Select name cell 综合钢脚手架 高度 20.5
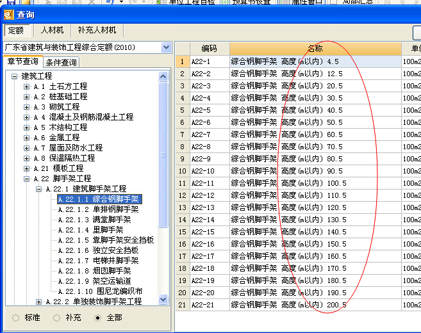Viewport: 421px width, 333px height. [315, 86]
